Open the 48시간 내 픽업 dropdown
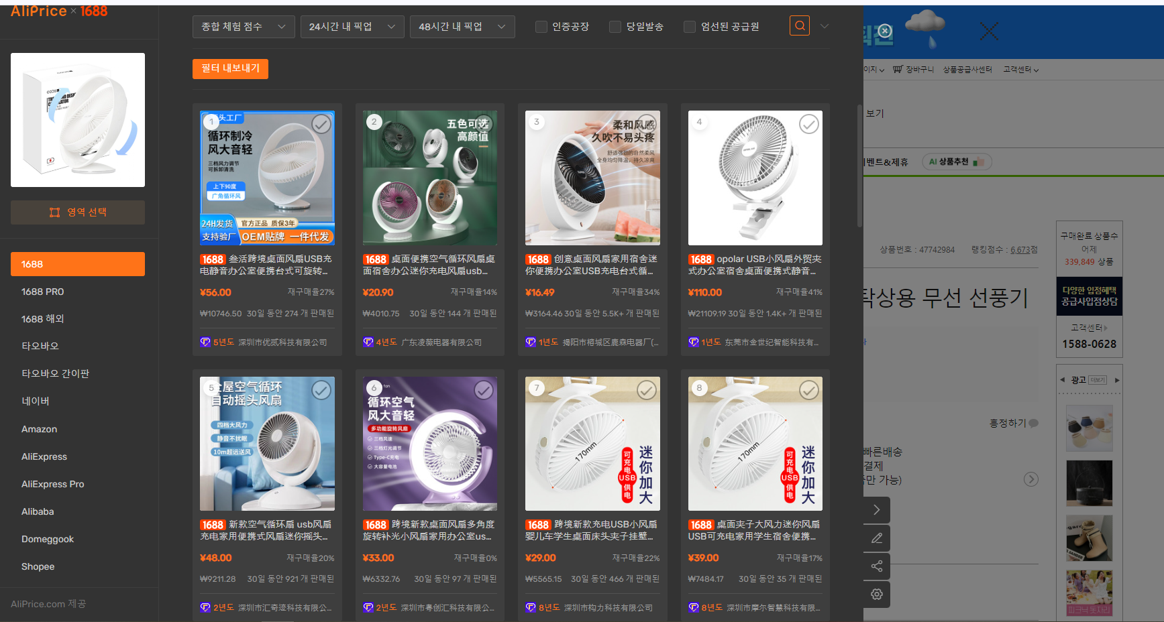 (x=462, y=27)
